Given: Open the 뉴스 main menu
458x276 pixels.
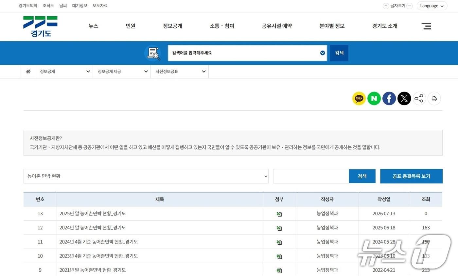Looking at the screenshot, I should pyautogui.click(x=93, y=26).
